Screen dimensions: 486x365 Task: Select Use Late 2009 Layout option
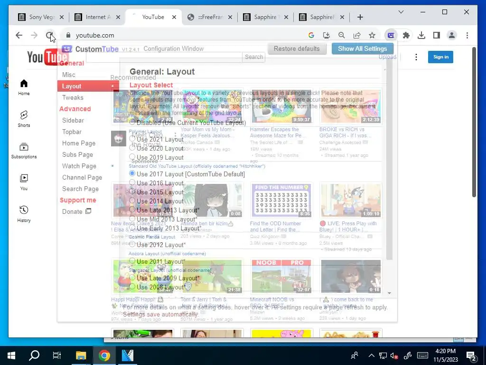coord(132,278)
